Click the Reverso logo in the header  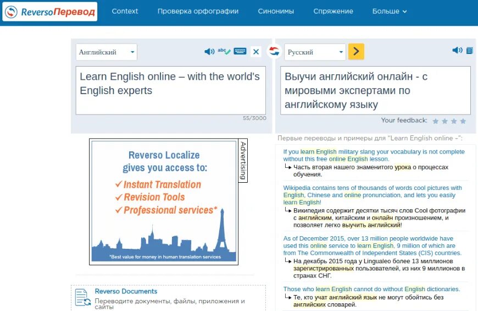click(49, 12)
